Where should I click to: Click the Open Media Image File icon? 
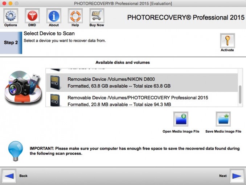coord(181,119)
